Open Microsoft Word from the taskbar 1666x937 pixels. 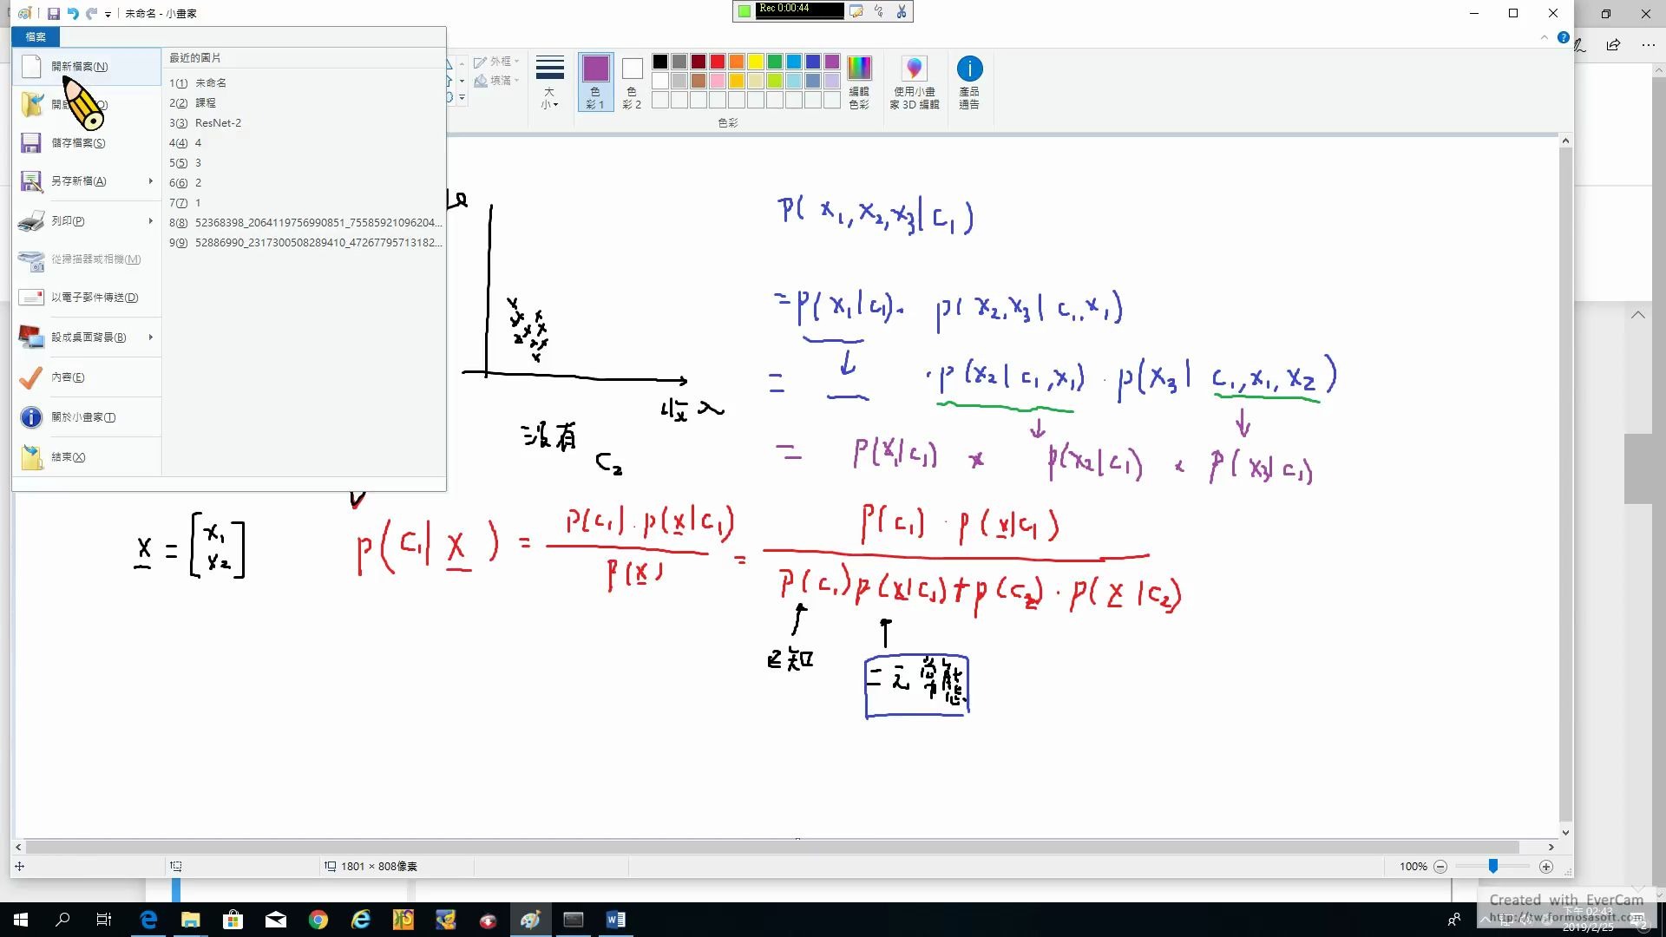tap(616, 919)
